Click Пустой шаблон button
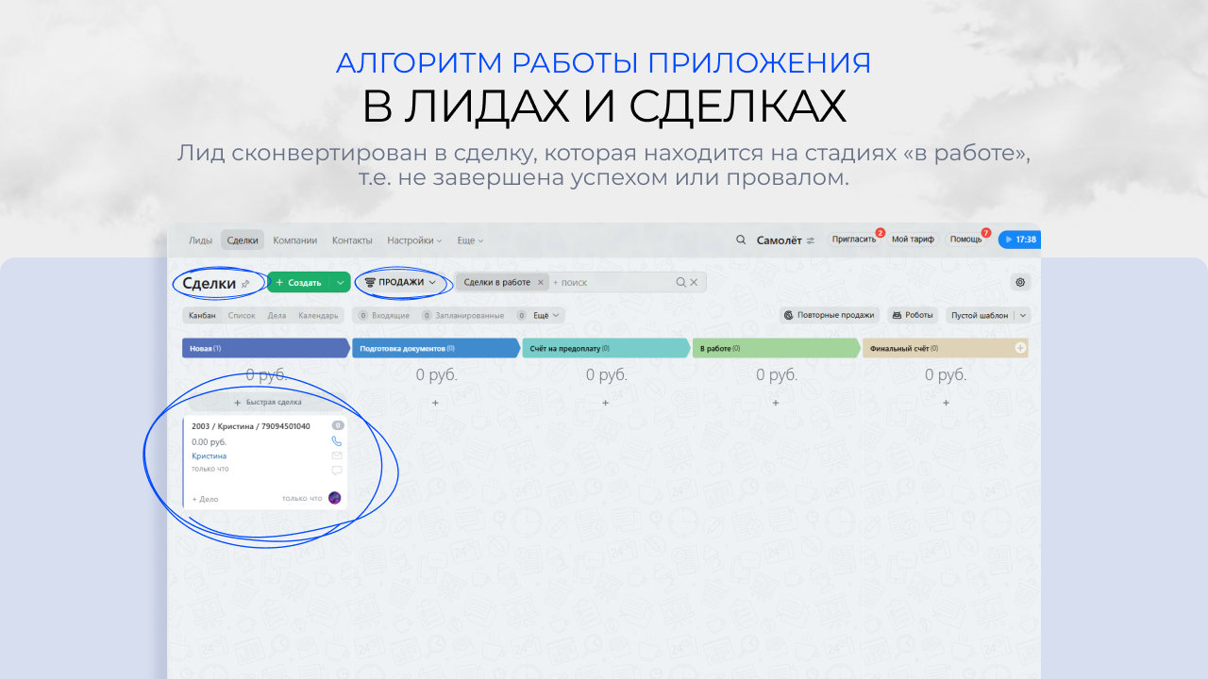The width and height of the screenshot is (1208, 679). coord(980,315)
